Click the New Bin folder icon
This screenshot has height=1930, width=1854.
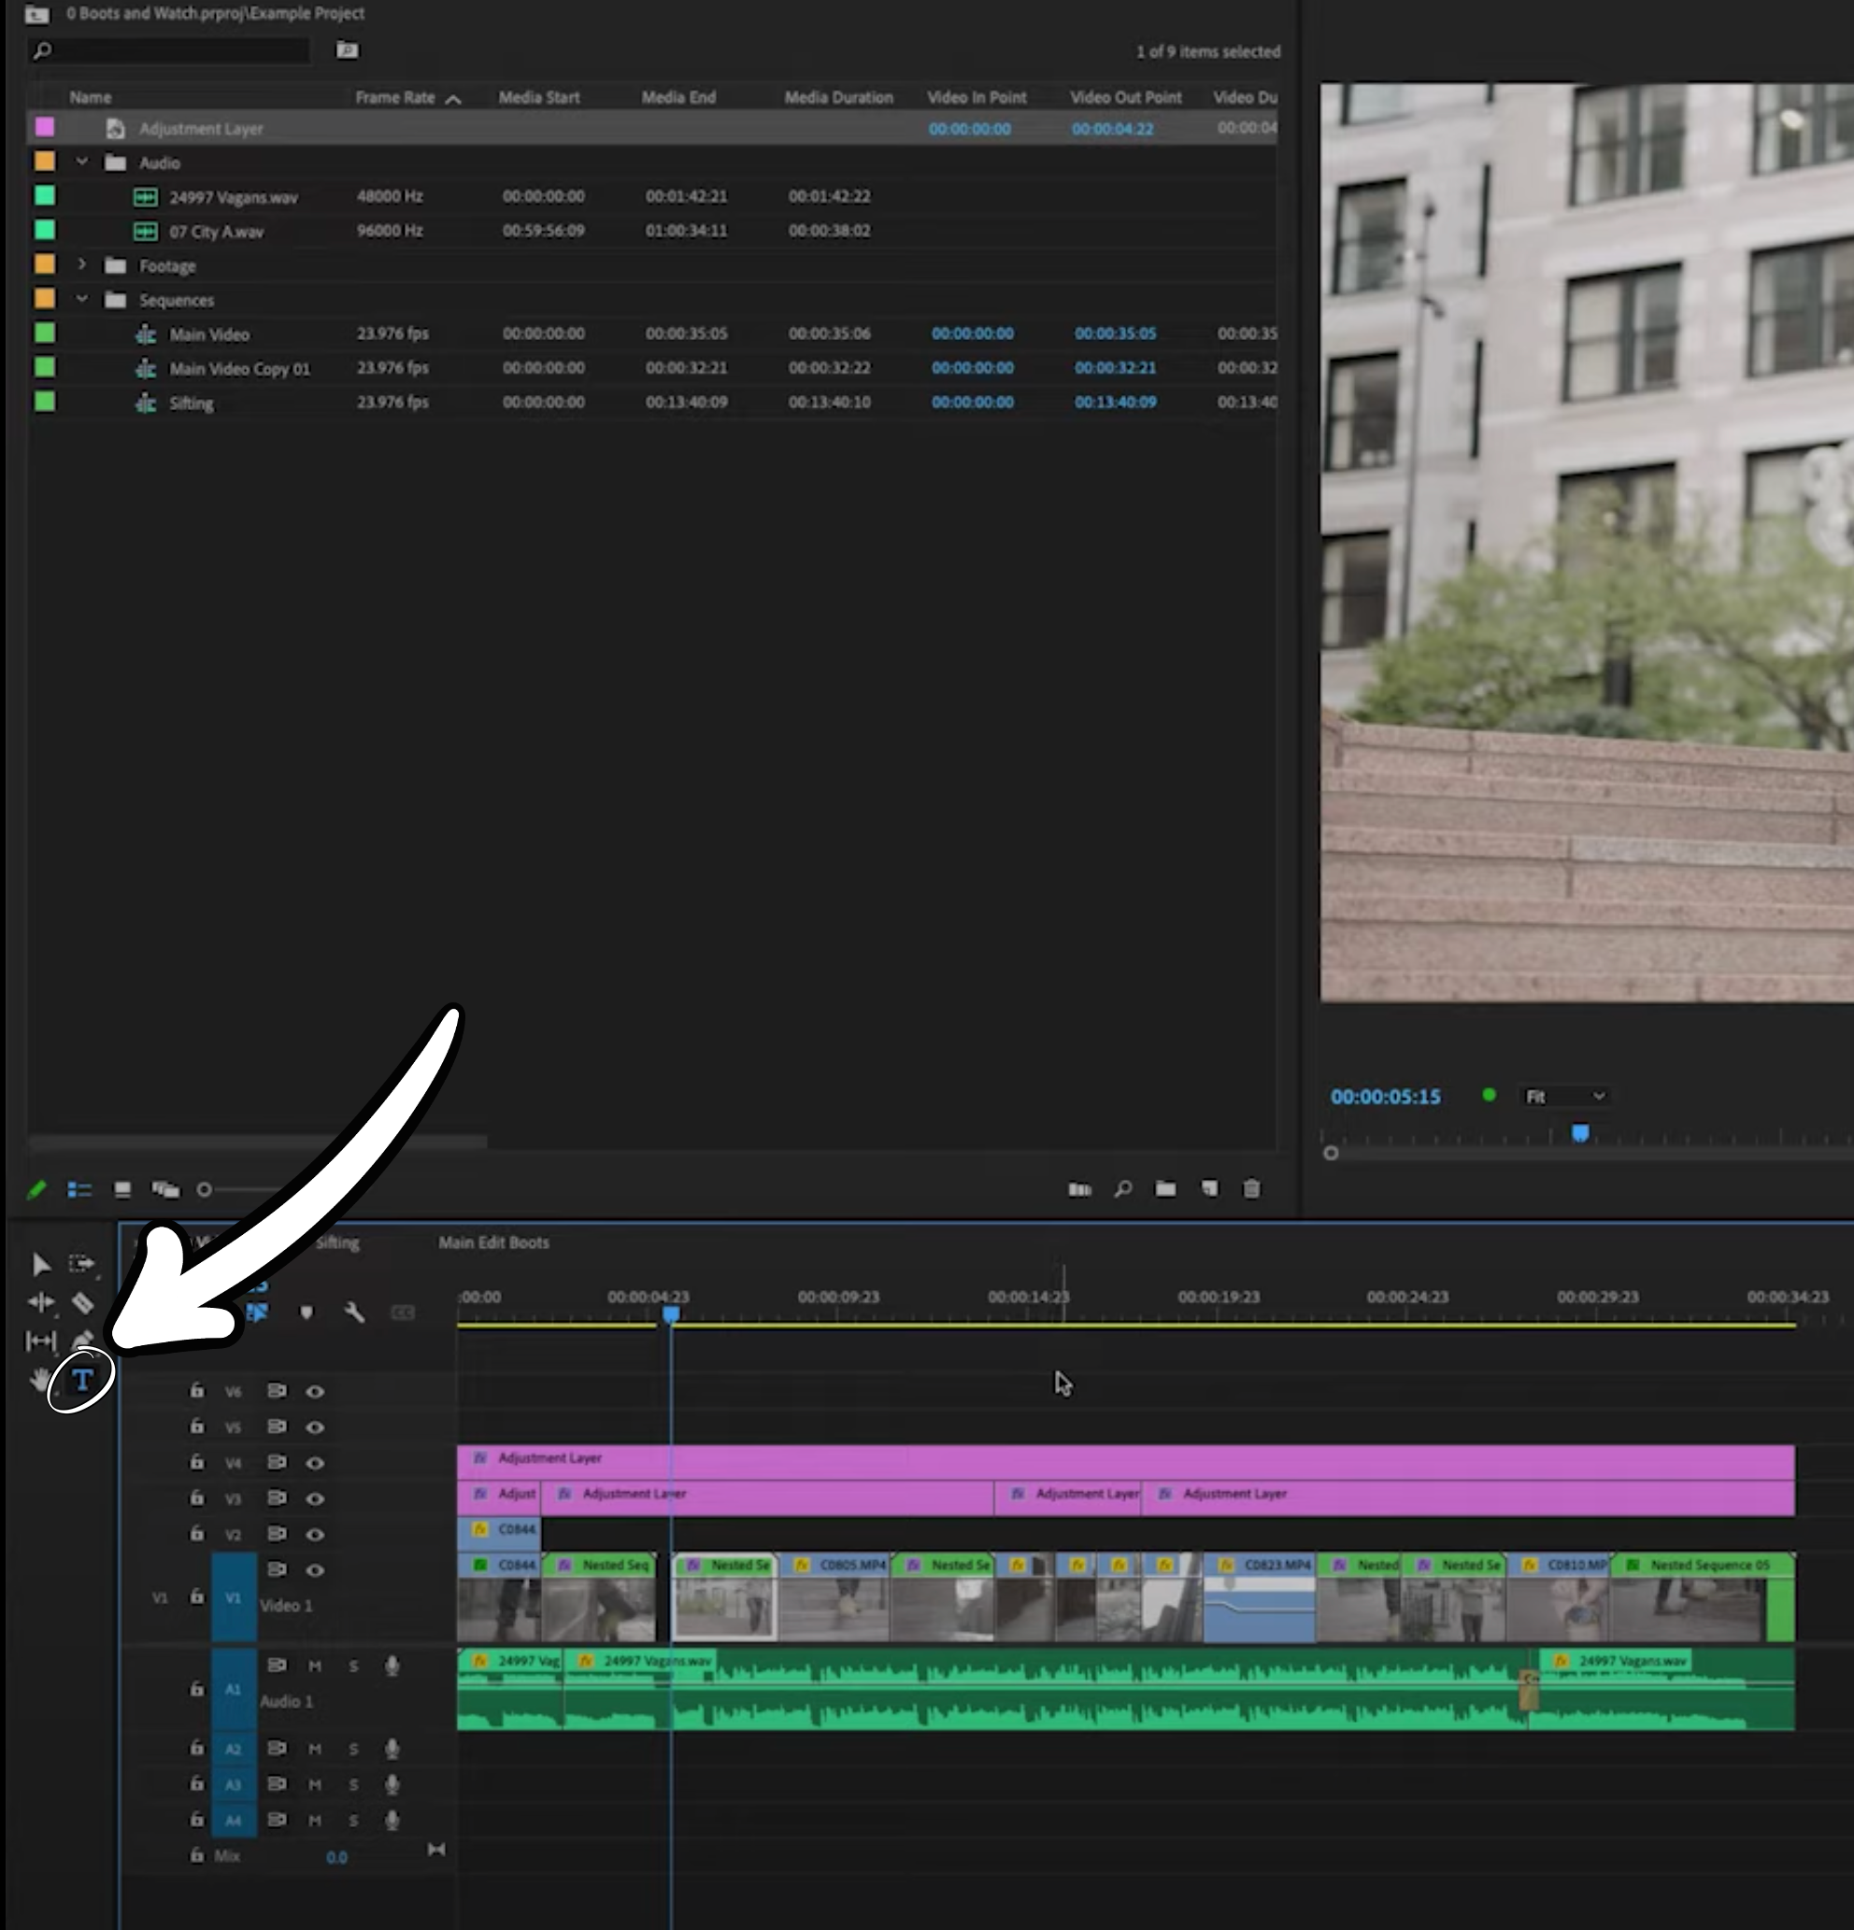1165,1189
